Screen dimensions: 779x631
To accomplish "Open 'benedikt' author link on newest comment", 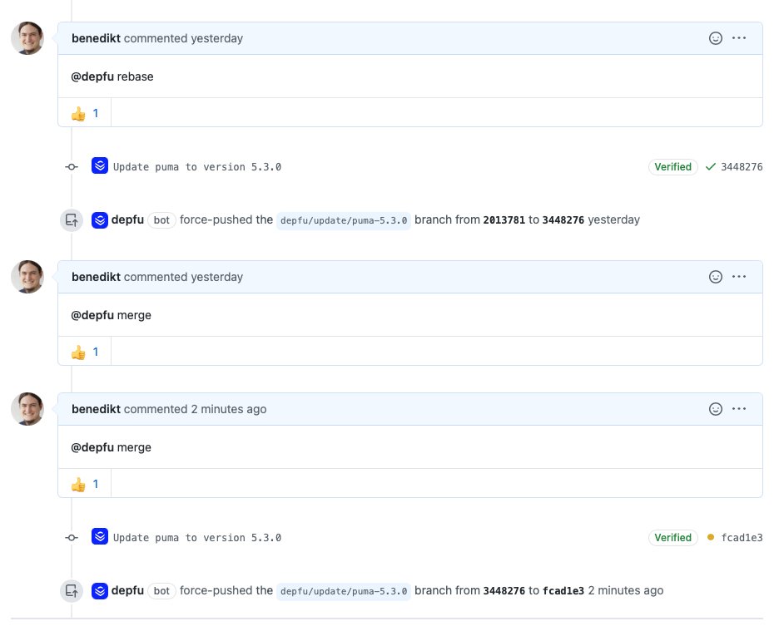I will coord(96,408).
